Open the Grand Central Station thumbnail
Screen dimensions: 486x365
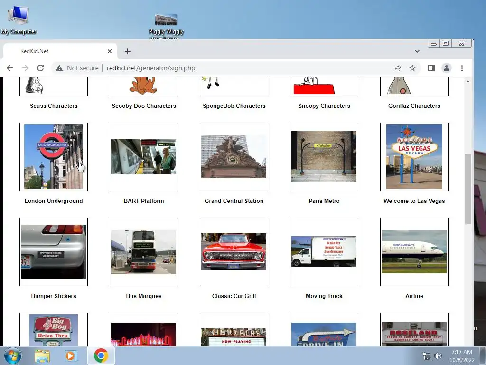tap(234, 157)
